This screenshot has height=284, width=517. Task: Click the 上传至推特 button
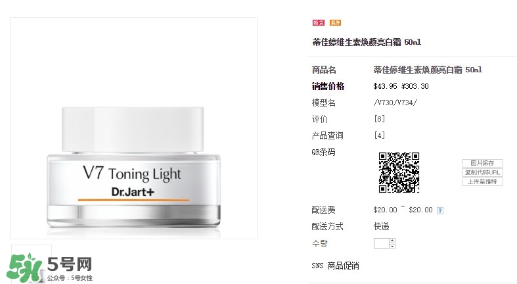coord(482,181)
